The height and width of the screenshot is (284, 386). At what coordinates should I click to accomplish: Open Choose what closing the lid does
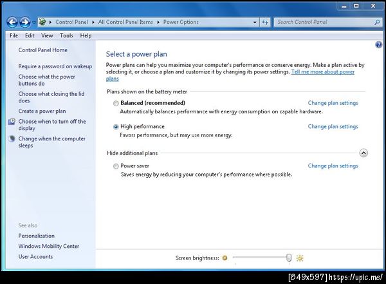tap(51, 97)
